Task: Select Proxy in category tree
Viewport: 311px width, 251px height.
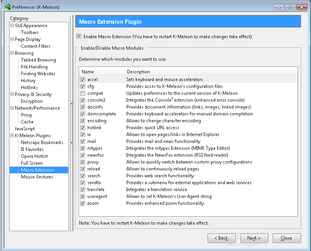Action: [x=27, y=115]
